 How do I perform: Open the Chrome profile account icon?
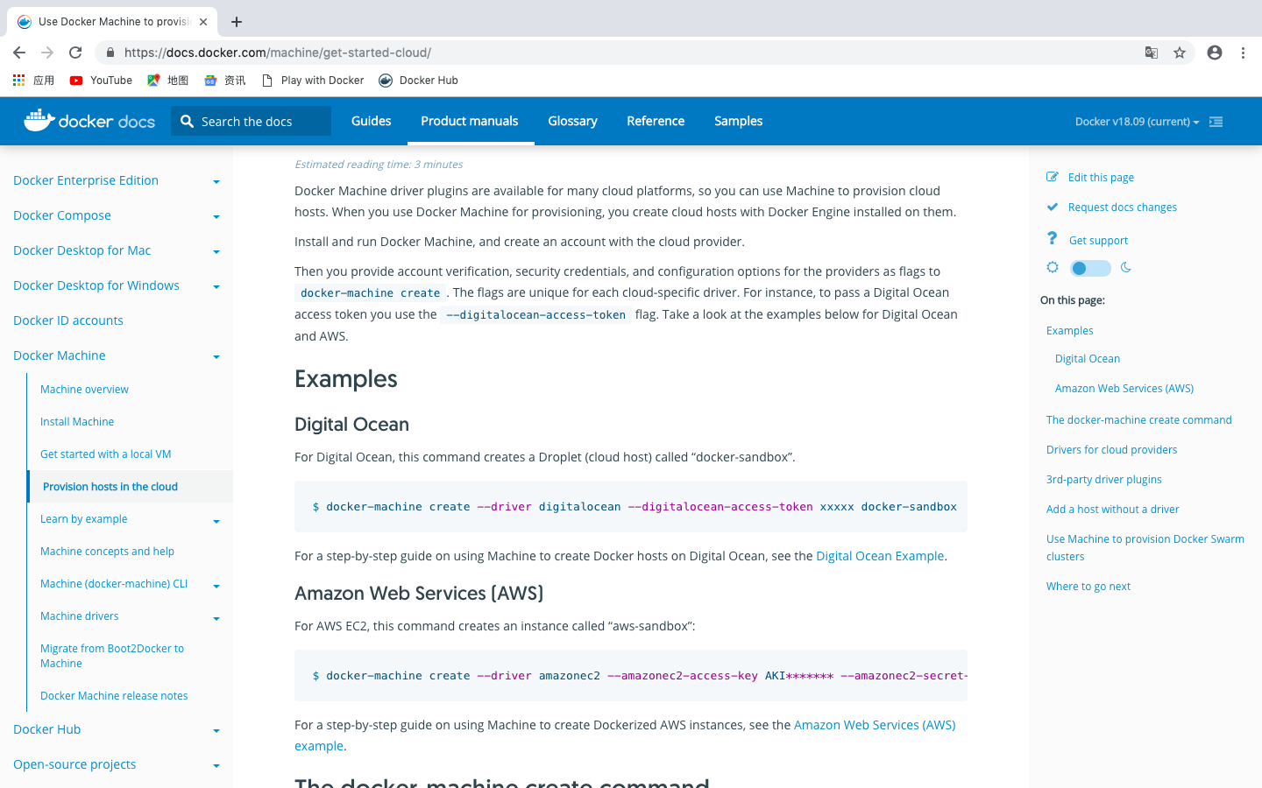click(1215, 53)
